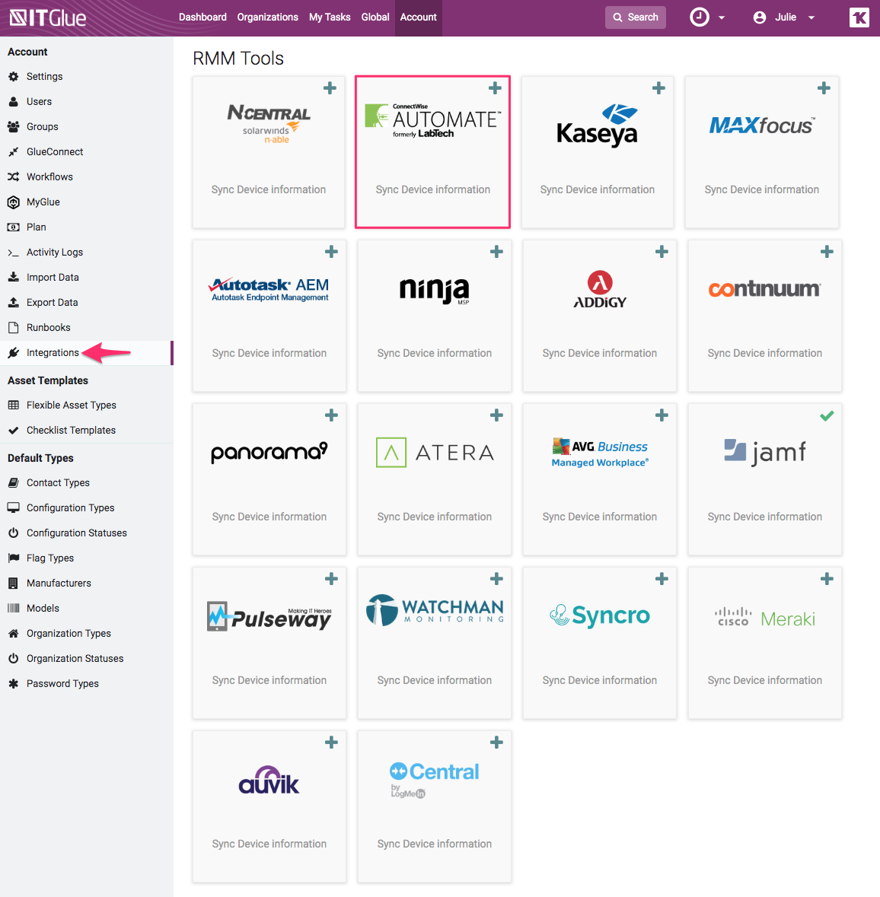The width and height of the screenshot is (880, 897).
Task: Click the IT Glue logo
Action: (x=48, y=17)
